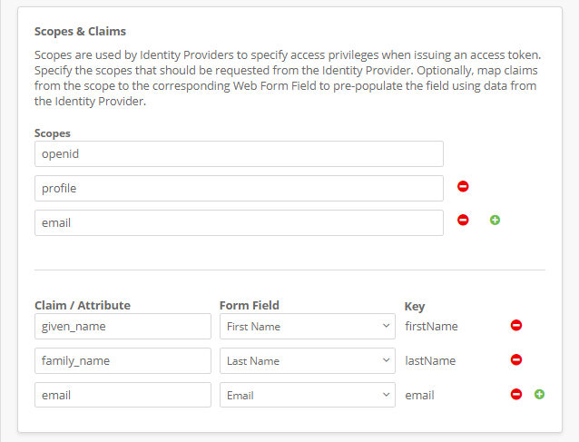This screenshot has width=579, height=442.
Task: Remove the email scope
Action: click(463, 221)
